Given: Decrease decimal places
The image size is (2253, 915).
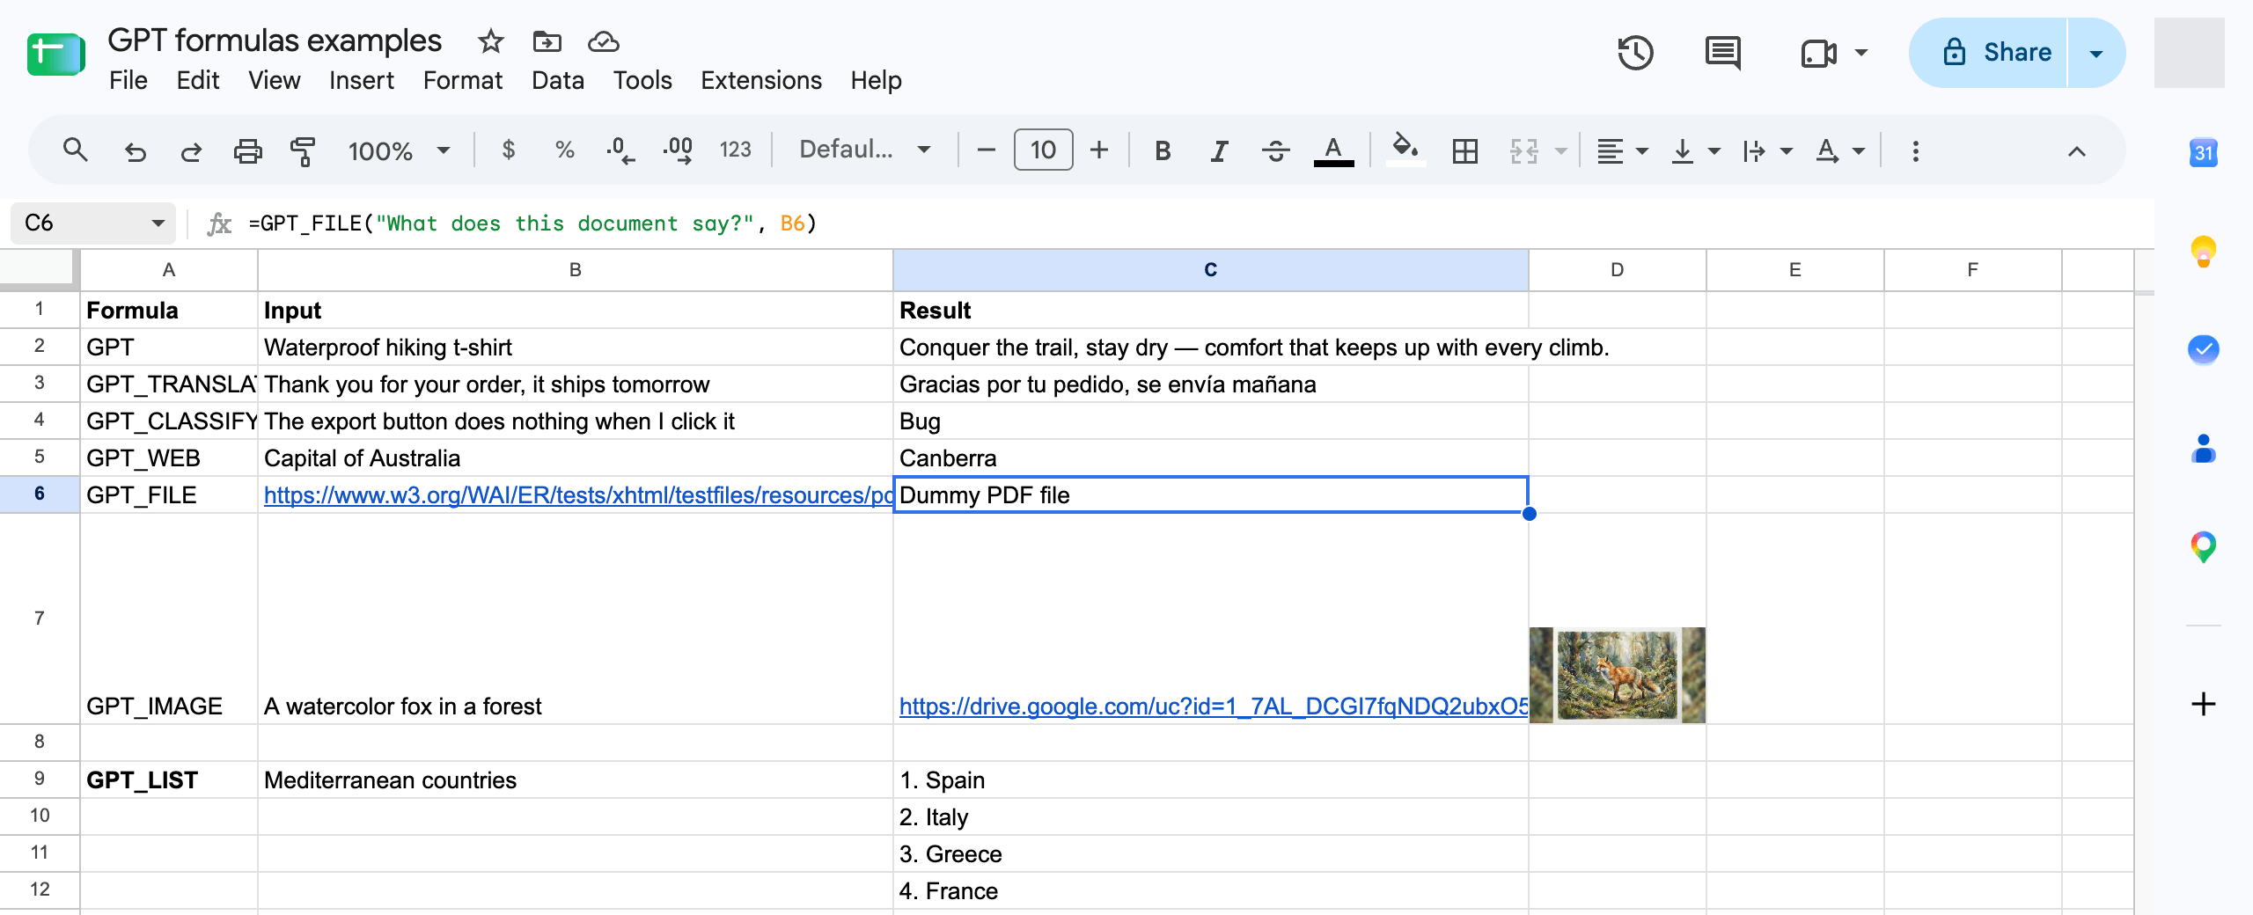Looking at the screenshot, I should [620, 150].
